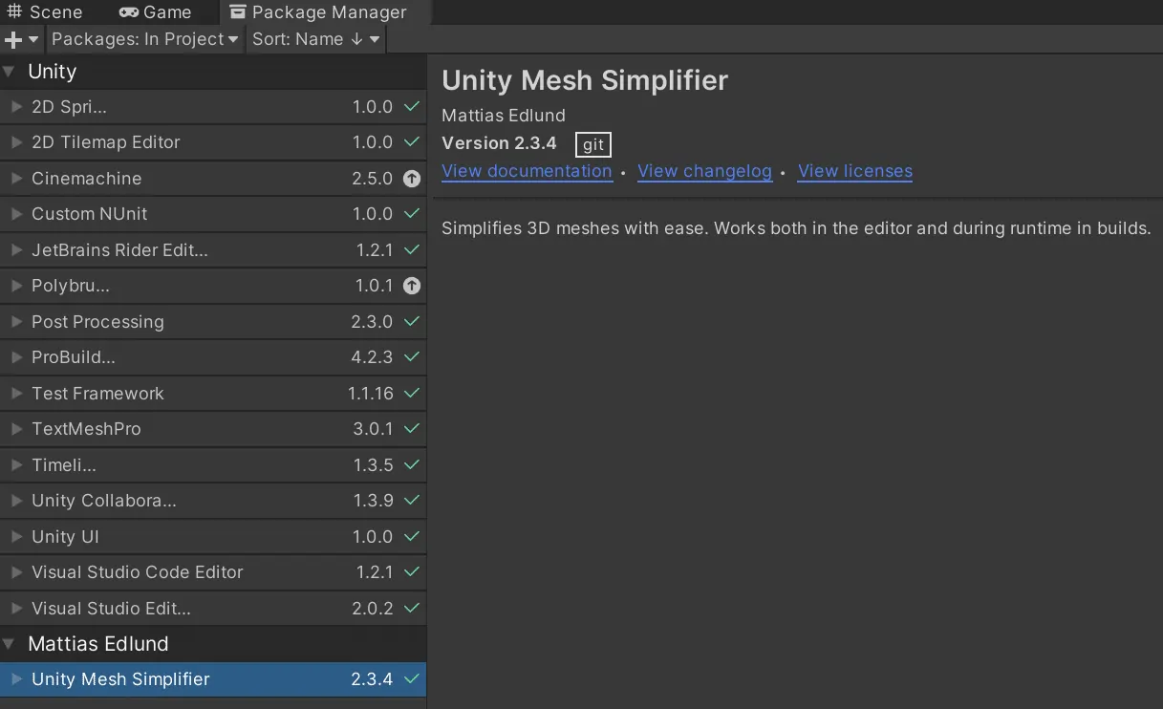This screenshot has height=709, width=1163.
Task: Open the Packages: In Project dropdown
Action: (x=144, y=39)
